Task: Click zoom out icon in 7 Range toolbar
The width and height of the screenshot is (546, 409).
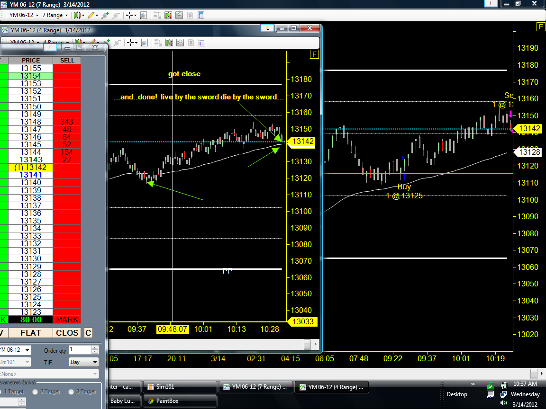Action: click(116, 15)
